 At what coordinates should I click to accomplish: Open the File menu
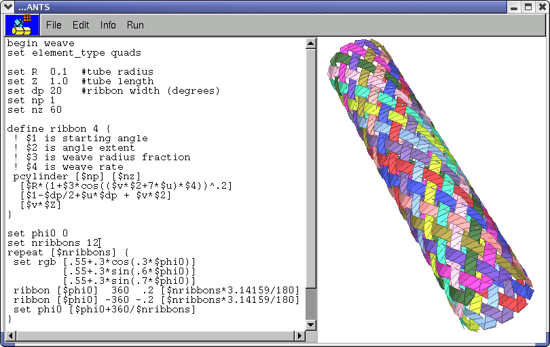point(54,25)
